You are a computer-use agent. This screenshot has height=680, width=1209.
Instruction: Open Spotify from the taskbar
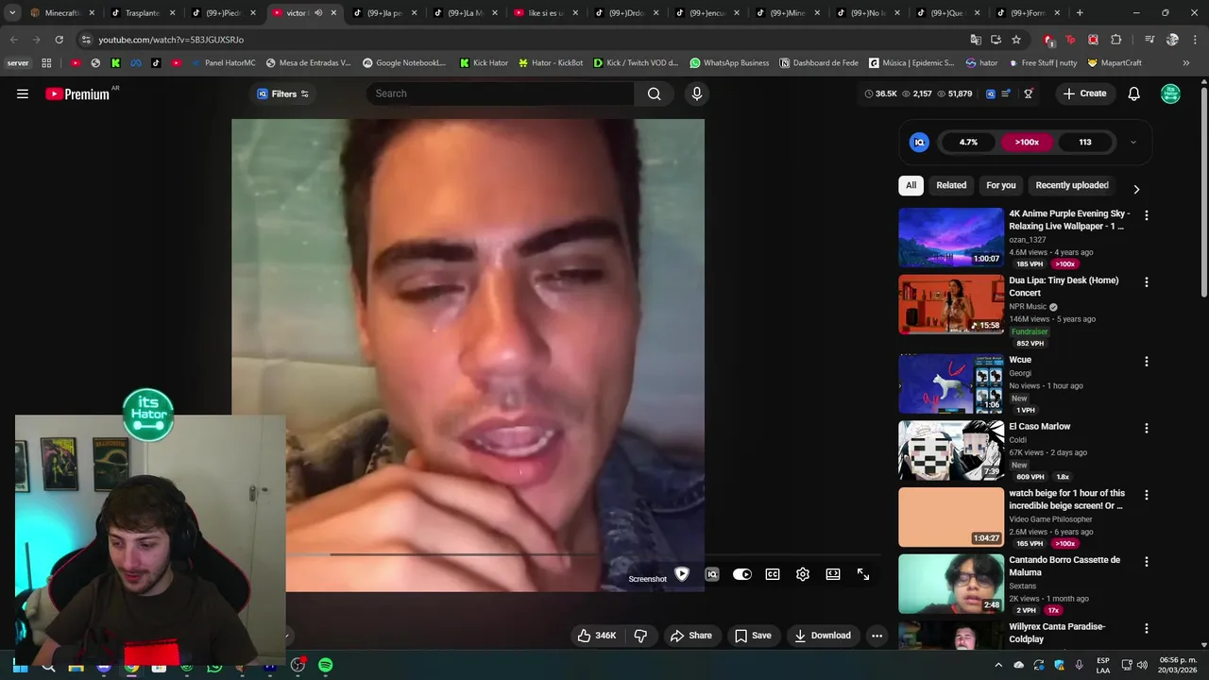tap(325, 665)
